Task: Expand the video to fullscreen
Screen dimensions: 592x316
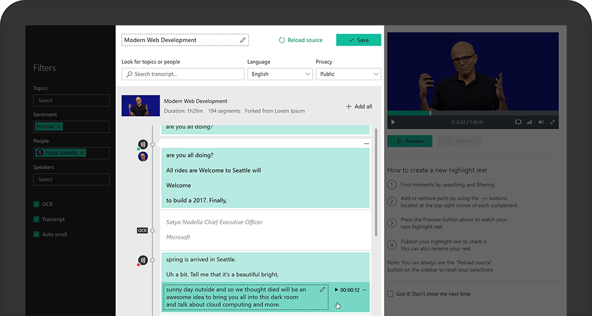Action: [x=553, y=122]
